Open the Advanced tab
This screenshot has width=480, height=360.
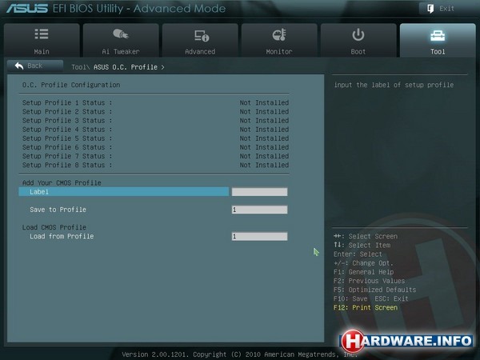point(200,41)
